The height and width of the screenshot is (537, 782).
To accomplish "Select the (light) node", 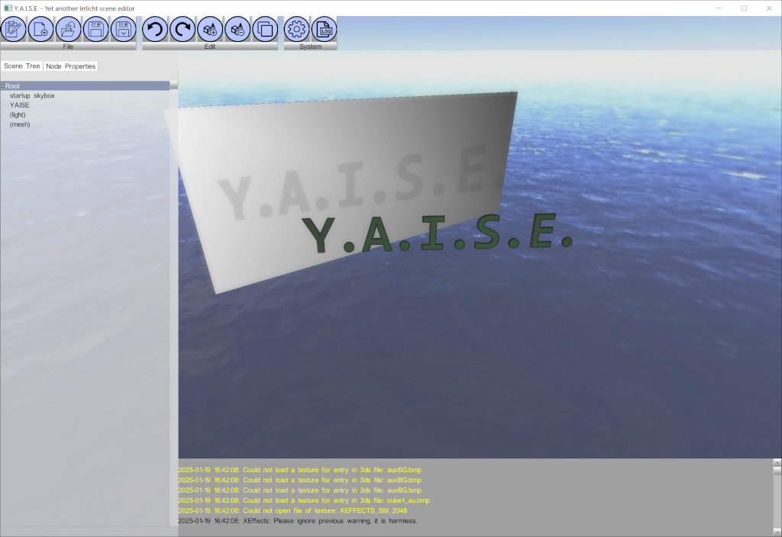I will point(18,114).
